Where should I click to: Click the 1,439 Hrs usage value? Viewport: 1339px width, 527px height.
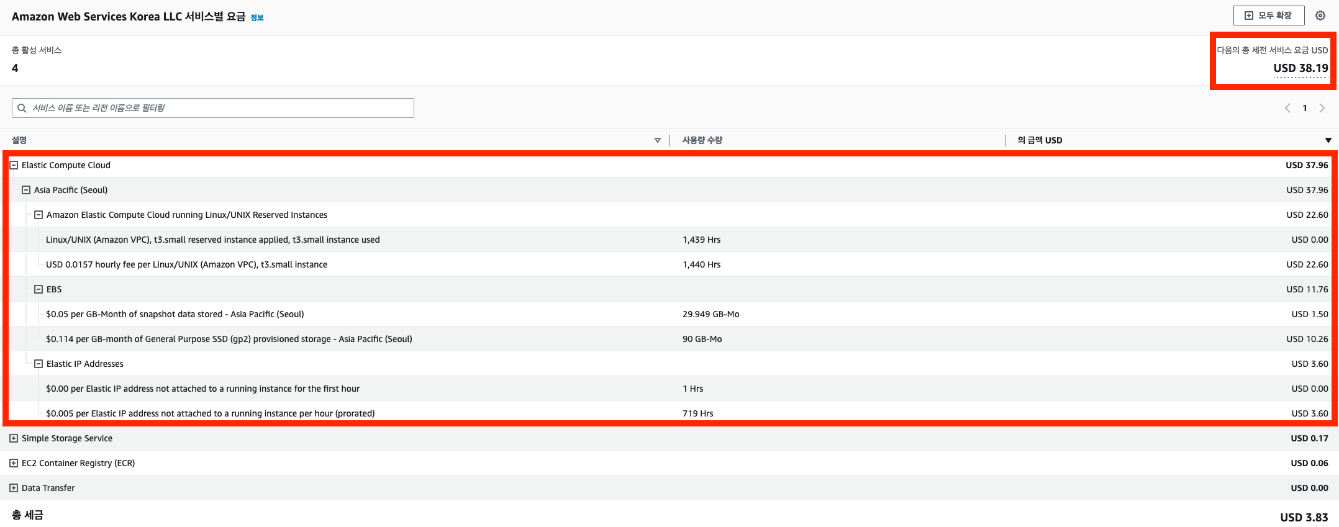coord(702,240)
